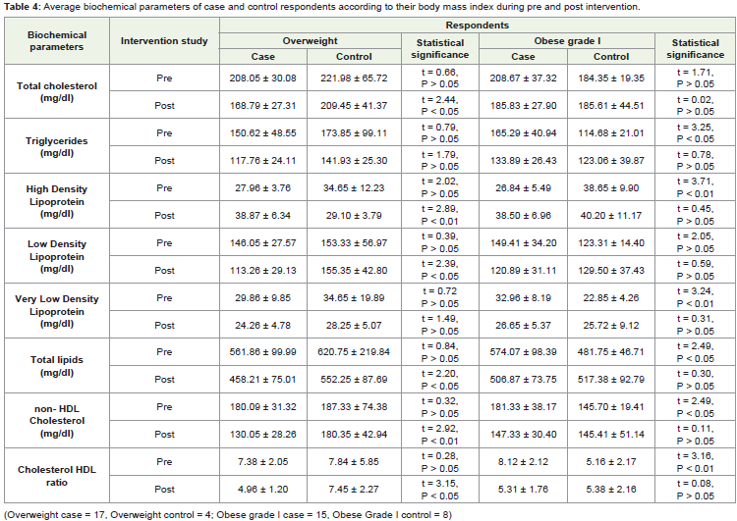
Task: Select the High Density Lipoprotein row label
Action: click(x=57, y=201)
